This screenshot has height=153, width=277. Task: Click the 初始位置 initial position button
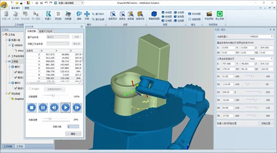(x=266, y=123)
